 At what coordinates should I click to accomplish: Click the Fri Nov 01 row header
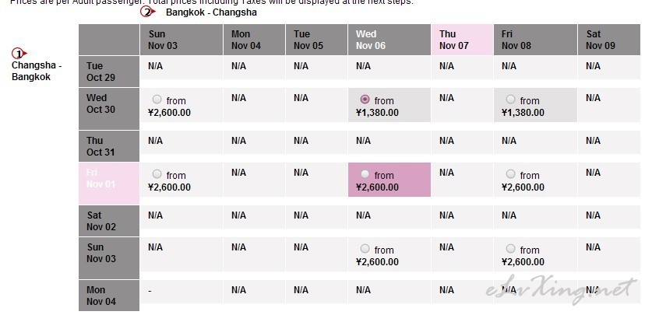click(109, 184)
